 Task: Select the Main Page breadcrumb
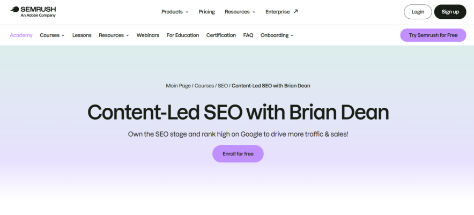[x=178, y=86]
